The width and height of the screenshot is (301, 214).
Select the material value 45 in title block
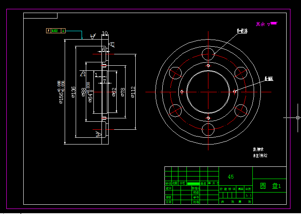[x=230, y=177]
